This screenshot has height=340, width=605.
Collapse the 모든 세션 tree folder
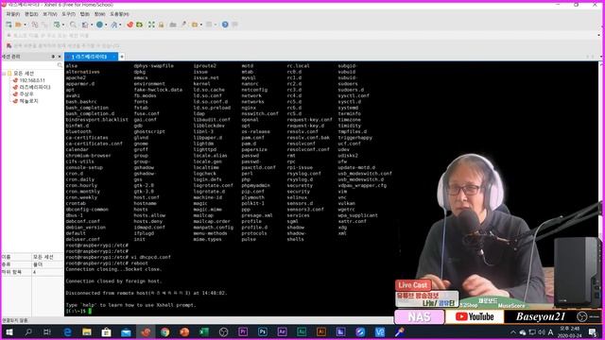(4, 74)
